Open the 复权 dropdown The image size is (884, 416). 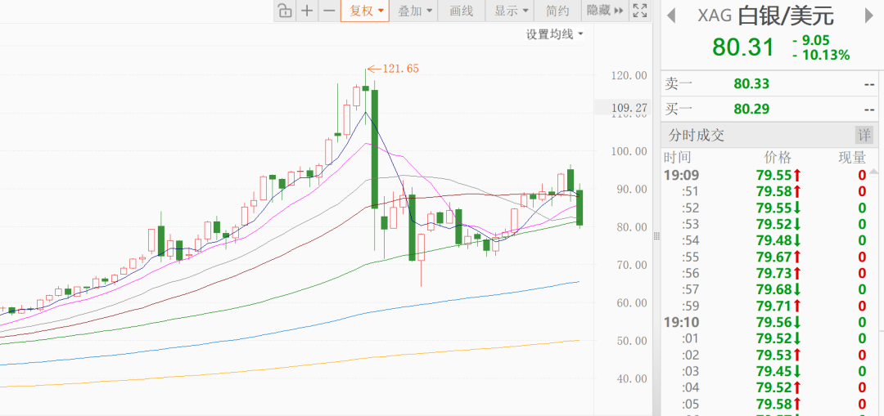click(x=366, y=11)
